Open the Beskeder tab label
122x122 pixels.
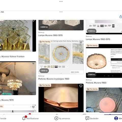click(x=94, y=118)
